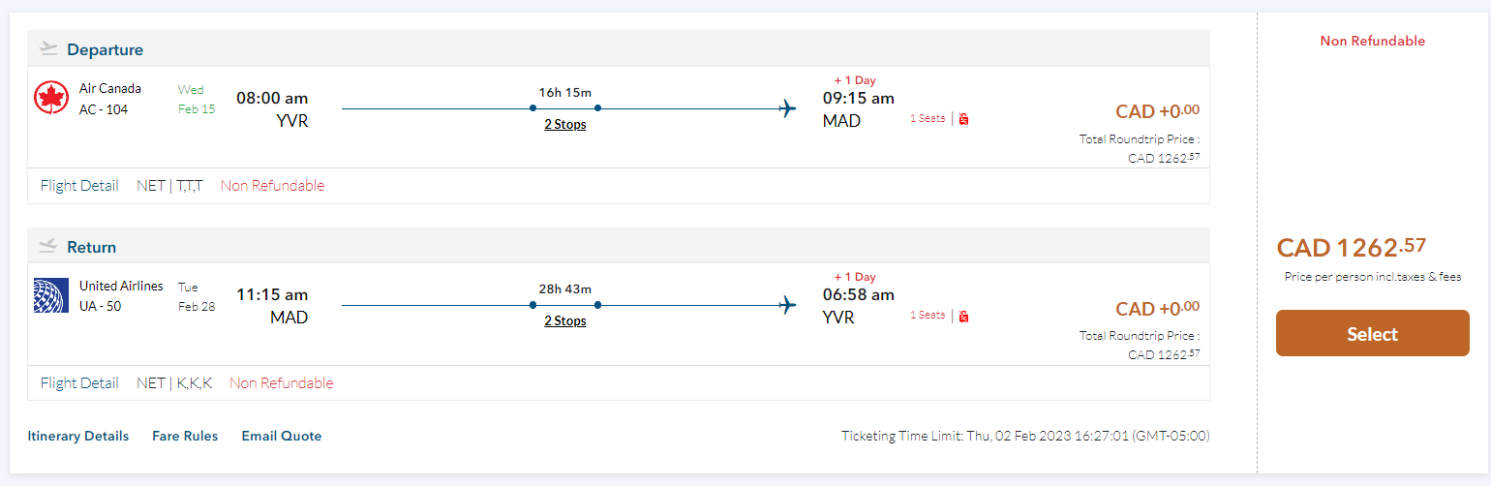Click the CAD 1262.57 price above Select
1491x486 pixels.
point(1351,248)
